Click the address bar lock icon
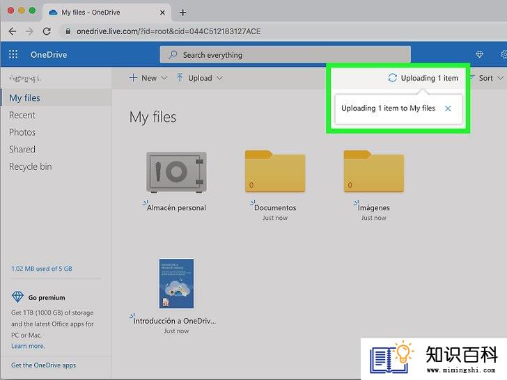 [x=68, y=31]
